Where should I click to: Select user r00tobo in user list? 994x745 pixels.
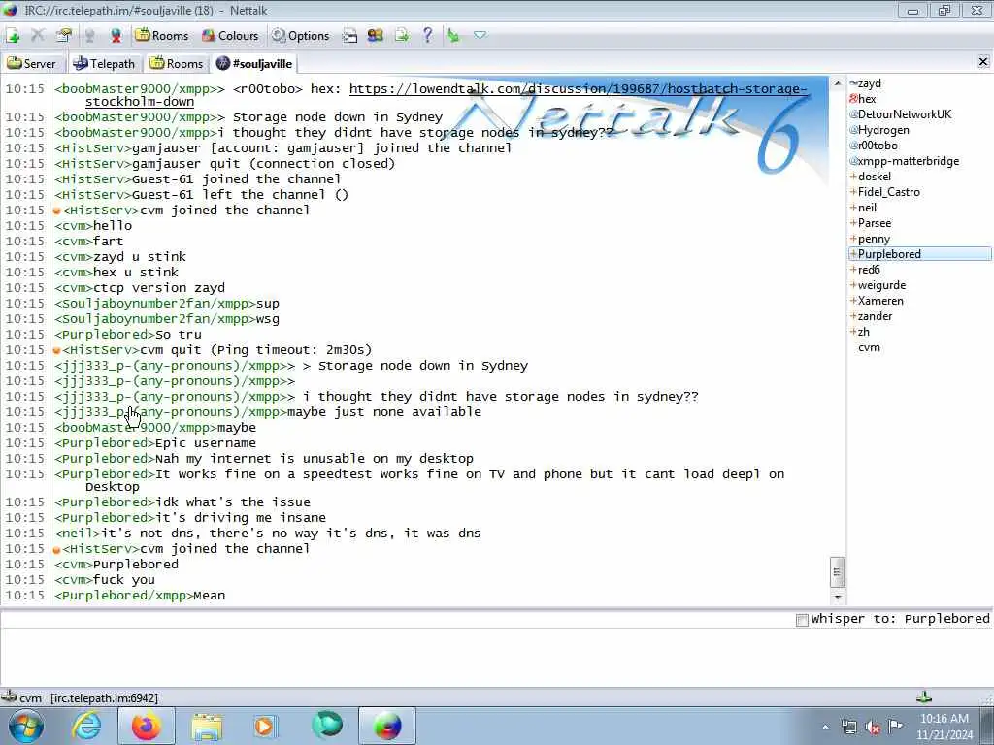point(878,146)
